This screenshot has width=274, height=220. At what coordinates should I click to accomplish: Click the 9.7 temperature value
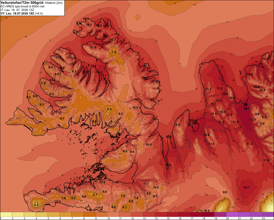pos(155,196)
